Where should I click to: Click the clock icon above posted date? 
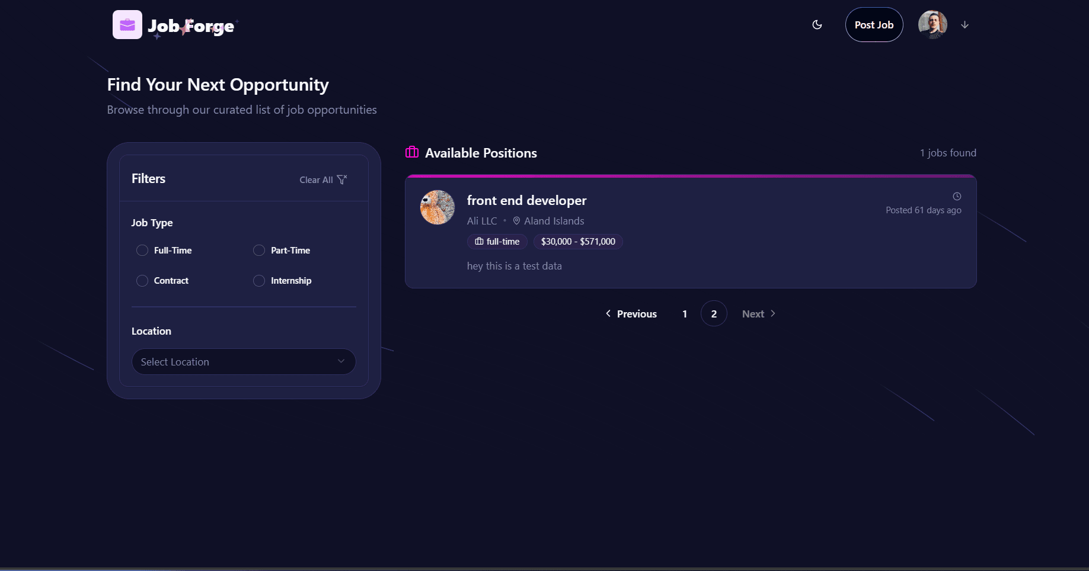pyautogui.click(x=957, y=197)
